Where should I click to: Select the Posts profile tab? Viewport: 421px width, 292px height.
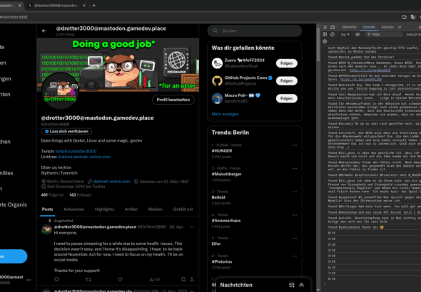click(48, 209)
